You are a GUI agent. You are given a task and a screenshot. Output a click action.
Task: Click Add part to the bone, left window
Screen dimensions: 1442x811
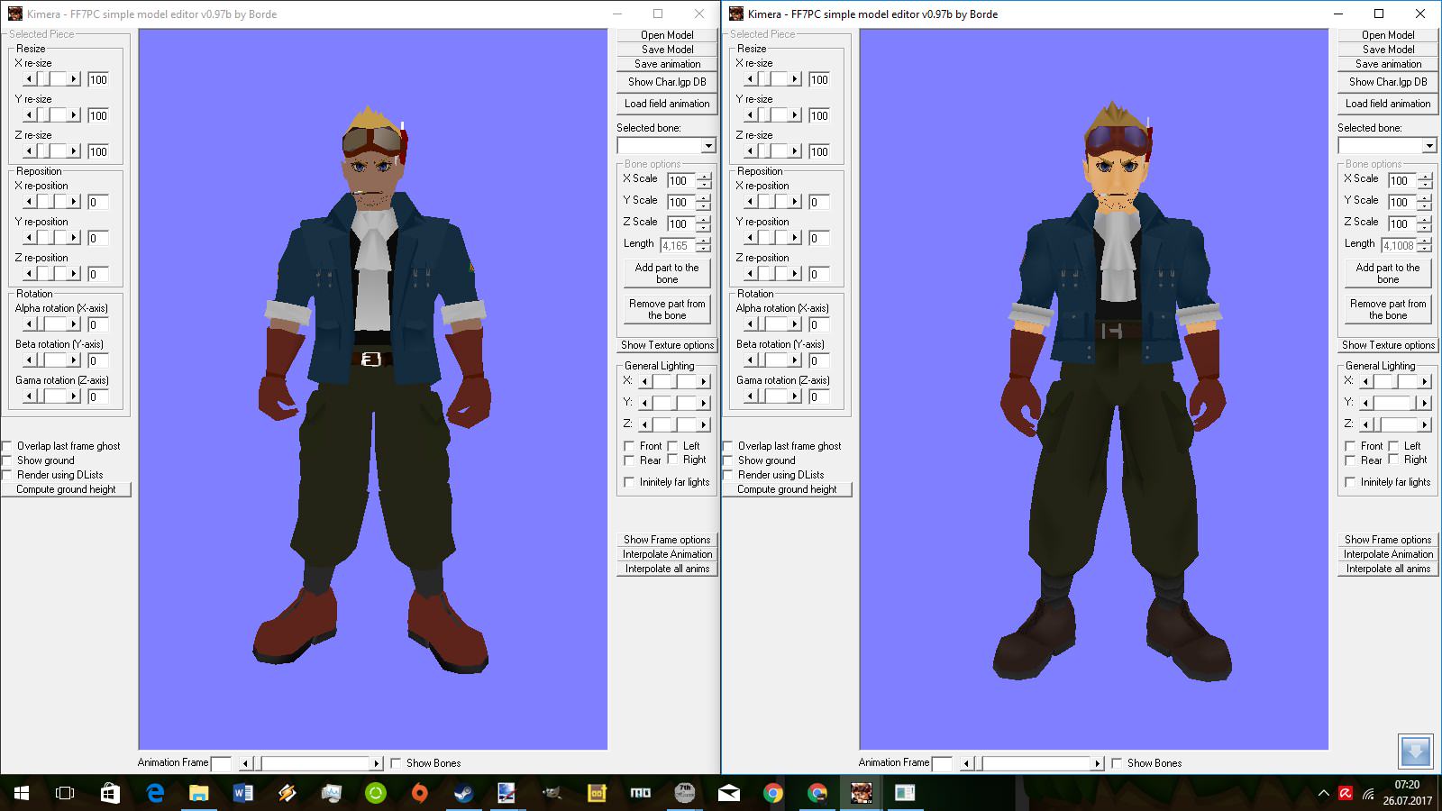click(x=667, y=273)
